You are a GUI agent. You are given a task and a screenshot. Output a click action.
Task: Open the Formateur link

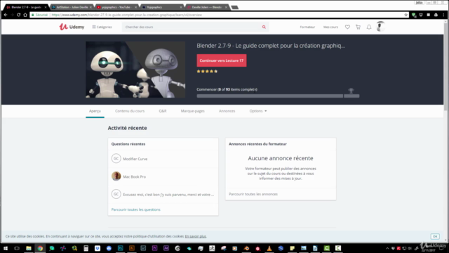point(307,27)
